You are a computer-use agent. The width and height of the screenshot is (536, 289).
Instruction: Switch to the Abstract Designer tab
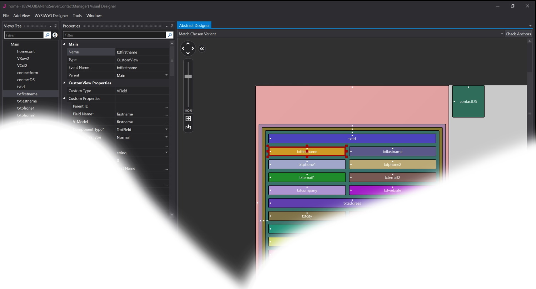(194, 25)
